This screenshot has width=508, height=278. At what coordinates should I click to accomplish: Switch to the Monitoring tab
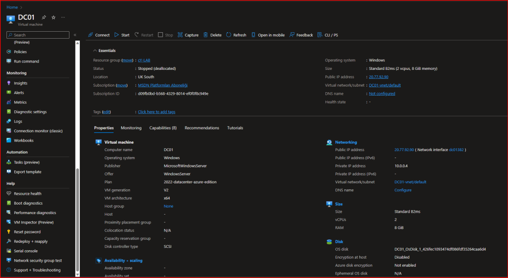pos(131,128)
